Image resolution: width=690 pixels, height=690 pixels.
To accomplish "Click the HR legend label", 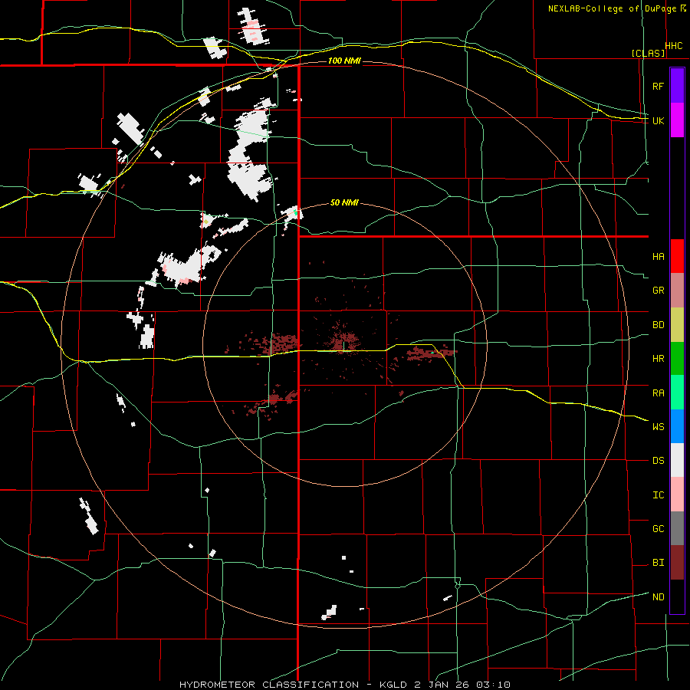I will (x=658, y=359).
